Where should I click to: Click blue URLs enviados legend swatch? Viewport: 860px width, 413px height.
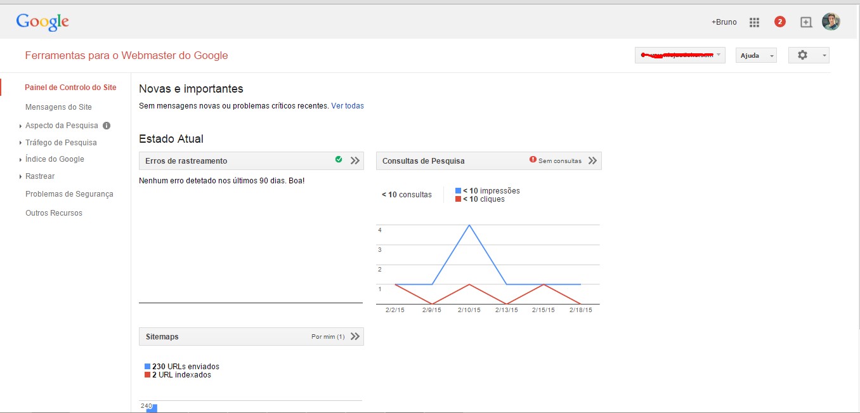[148, 367]
